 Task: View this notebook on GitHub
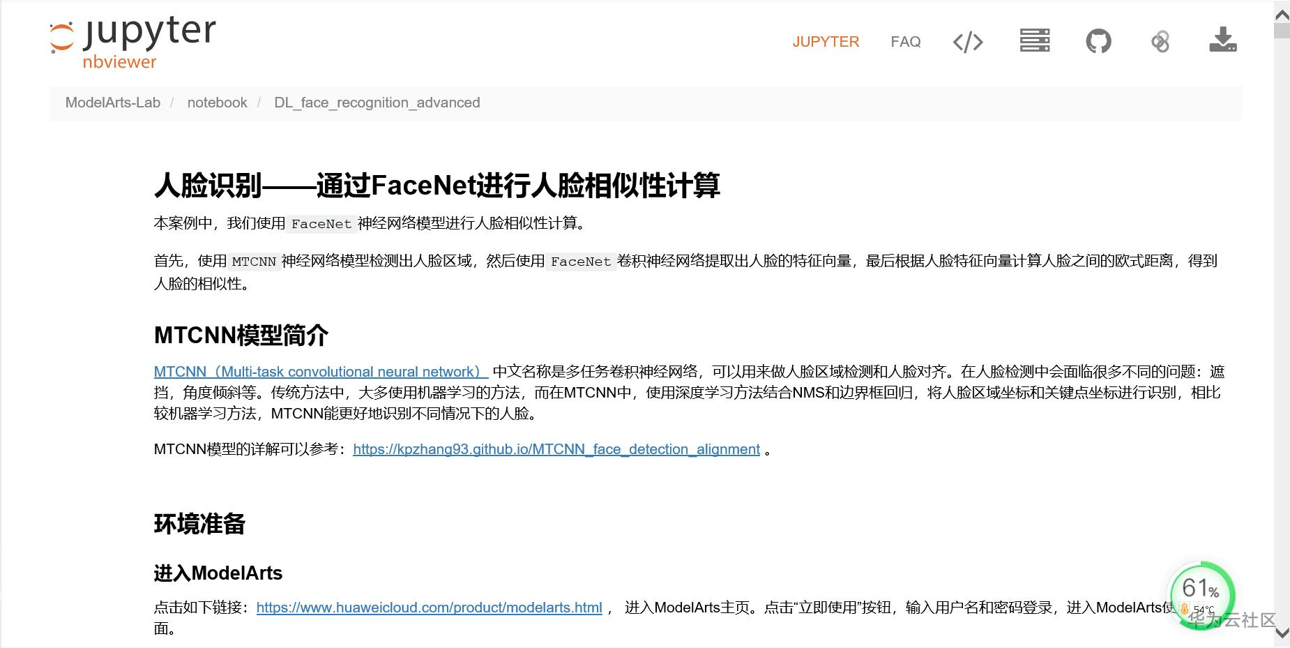pyautogui.click(x=1098, y=42)
